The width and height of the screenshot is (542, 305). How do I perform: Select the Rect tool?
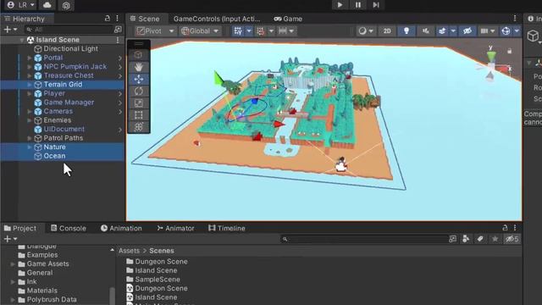pos(139,115)
